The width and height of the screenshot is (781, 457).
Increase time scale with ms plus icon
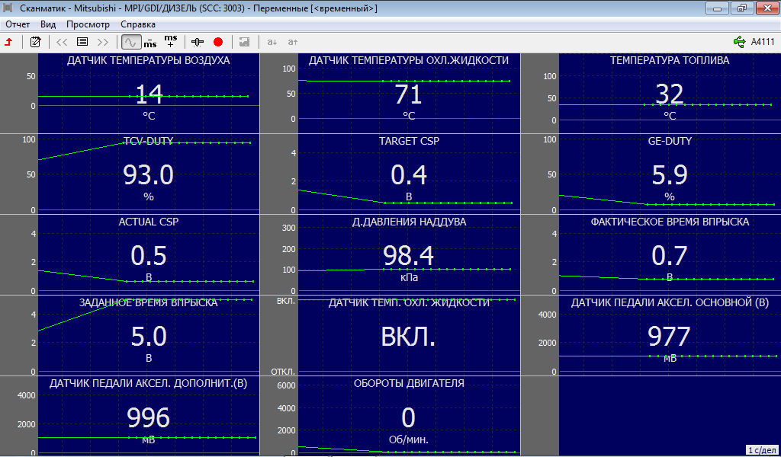171,41
